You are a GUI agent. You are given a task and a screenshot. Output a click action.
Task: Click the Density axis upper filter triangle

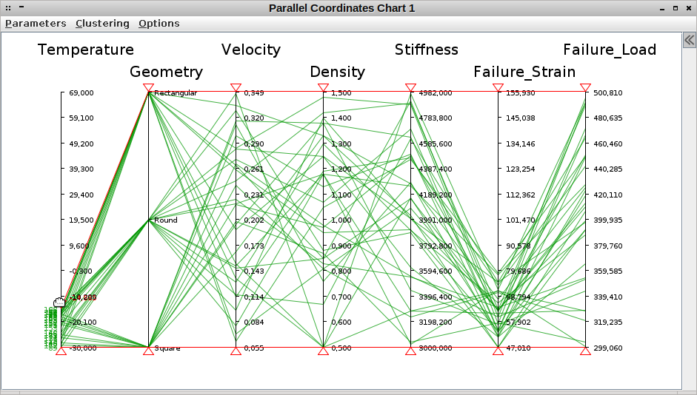[x=323, y=87]
